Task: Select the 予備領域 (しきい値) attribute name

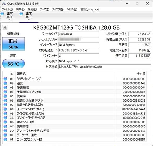Action: [29, 92]
